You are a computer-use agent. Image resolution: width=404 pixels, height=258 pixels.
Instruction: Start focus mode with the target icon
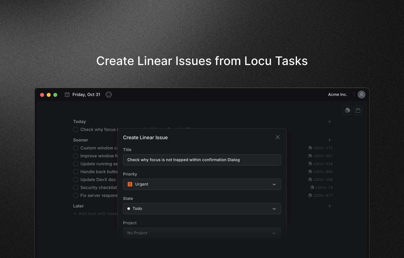109,94
